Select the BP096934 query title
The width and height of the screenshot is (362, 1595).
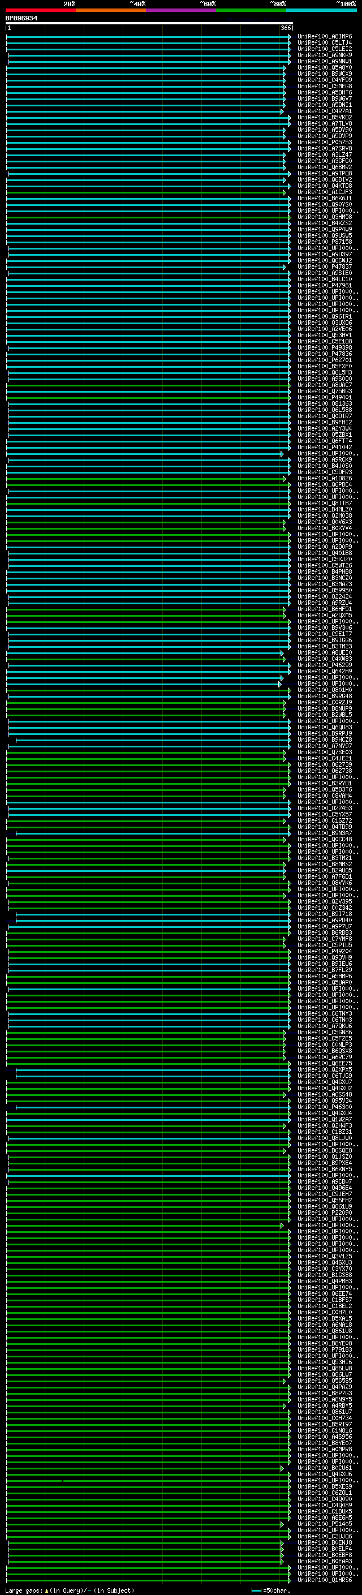21,19
